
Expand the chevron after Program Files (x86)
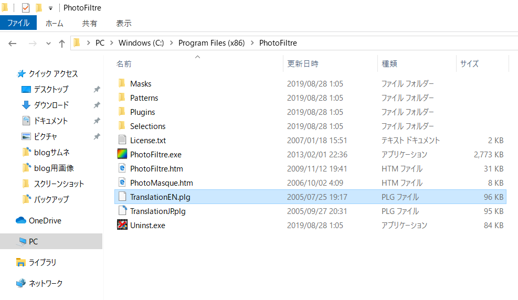(x=252, y=43)
